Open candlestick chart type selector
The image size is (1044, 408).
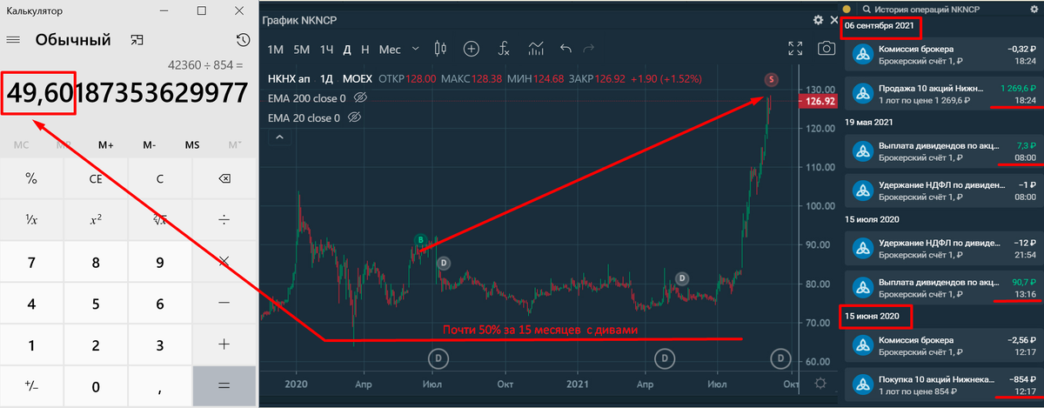439,49
